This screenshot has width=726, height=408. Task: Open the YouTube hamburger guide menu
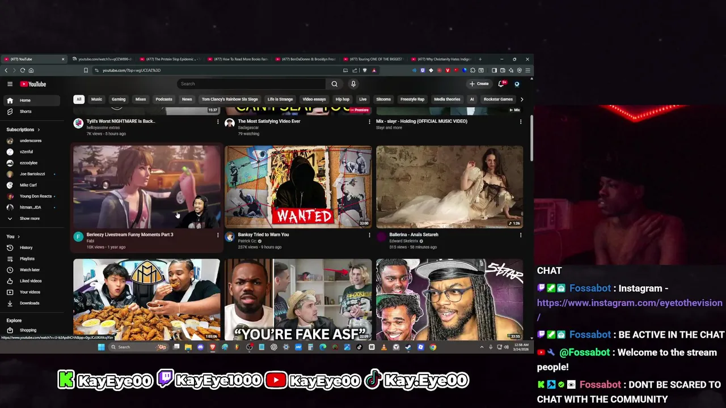tap(10, 84)
